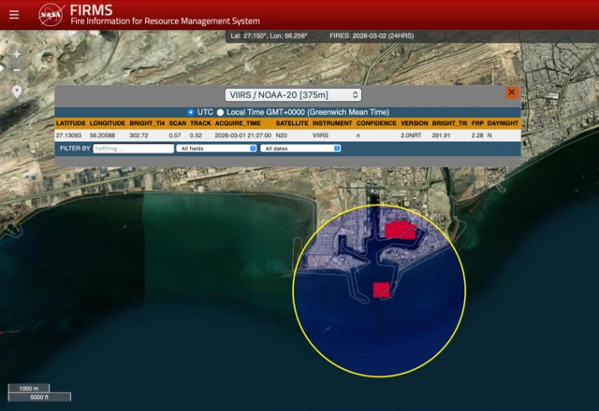Sort by ACQUIRE_TIME column header
The image size is (599, 411).
pyautogui.click(x=238, y=123)
